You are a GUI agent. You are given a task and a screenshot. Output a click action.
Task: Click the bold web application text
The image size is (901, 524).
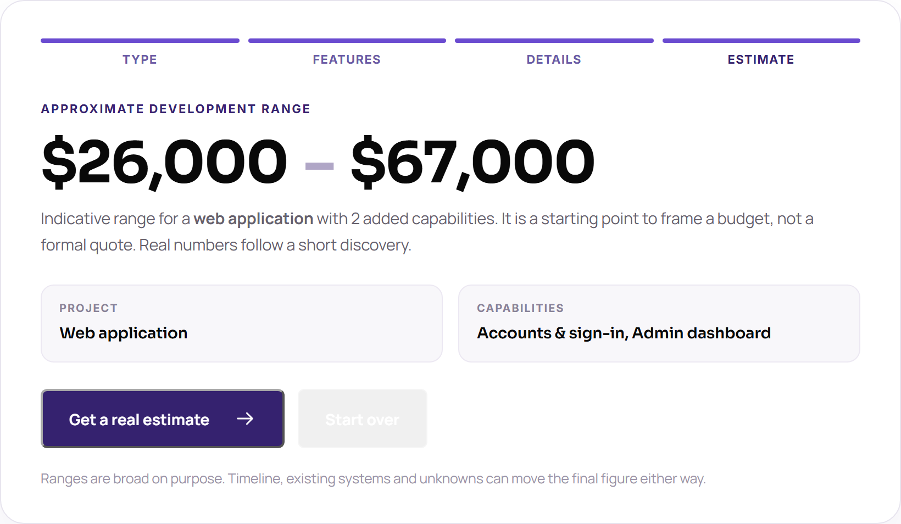point(253,219)
